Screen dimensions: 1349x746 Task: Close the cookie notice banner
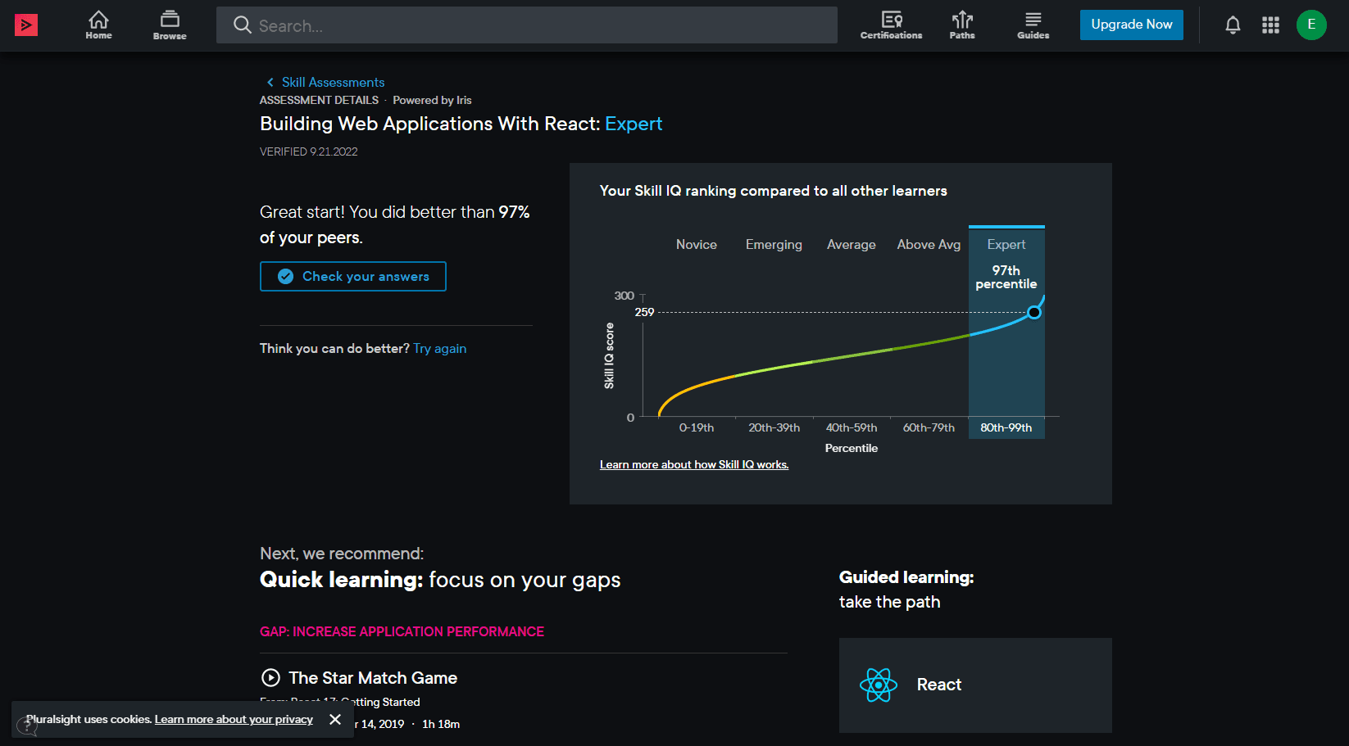tap(335, 719)
